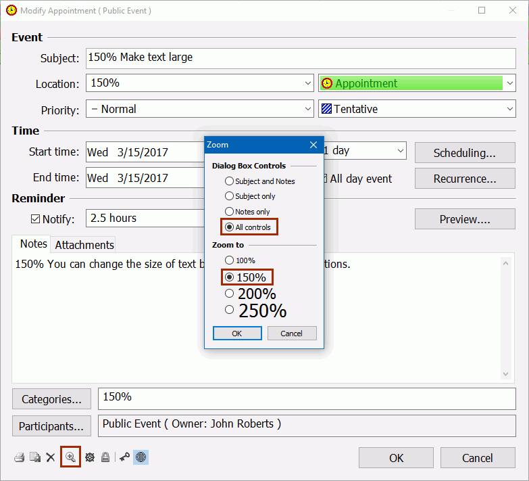Select the Notes only radio button
Screen dimensions: 529x481
click(x=229, y=212)
